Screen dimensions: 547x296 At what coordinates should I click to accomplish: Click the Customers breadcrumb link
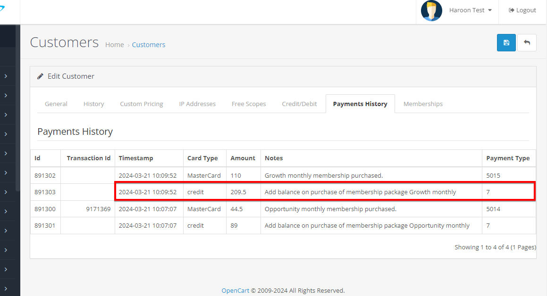tap(149, 45)
